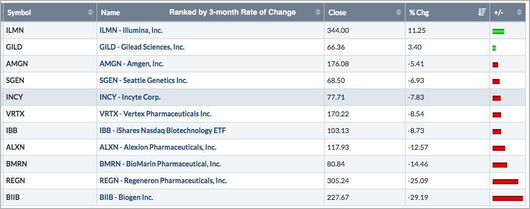Click green change bar for ILMN

pos(498,31)
